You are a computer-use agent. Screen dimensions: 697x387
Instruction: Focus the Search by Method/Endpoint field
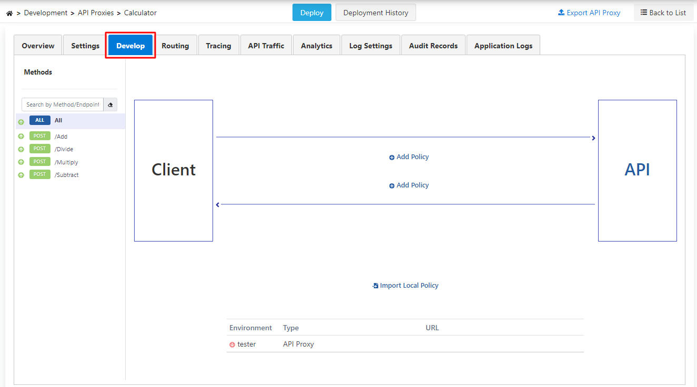pos(63,104)
